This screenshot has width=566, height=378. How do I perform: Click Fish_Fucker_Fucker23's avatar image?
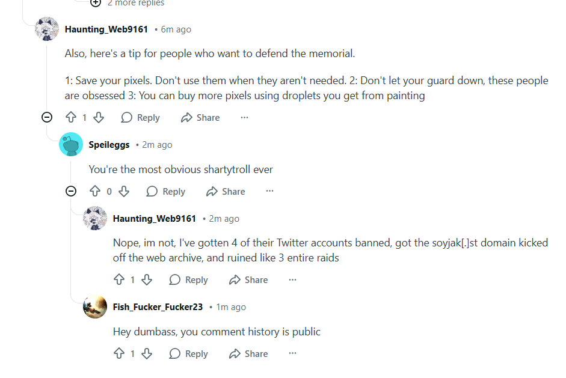pos(95,307)
